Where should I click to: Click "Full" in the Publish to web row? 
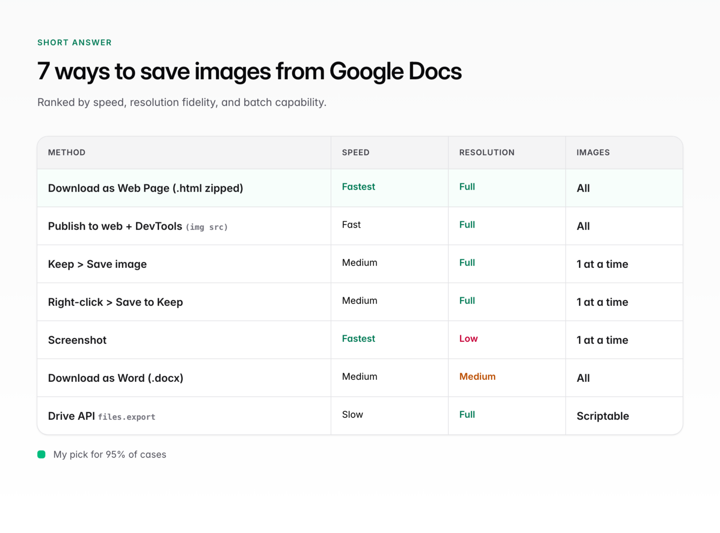click(x=467, y=225)
